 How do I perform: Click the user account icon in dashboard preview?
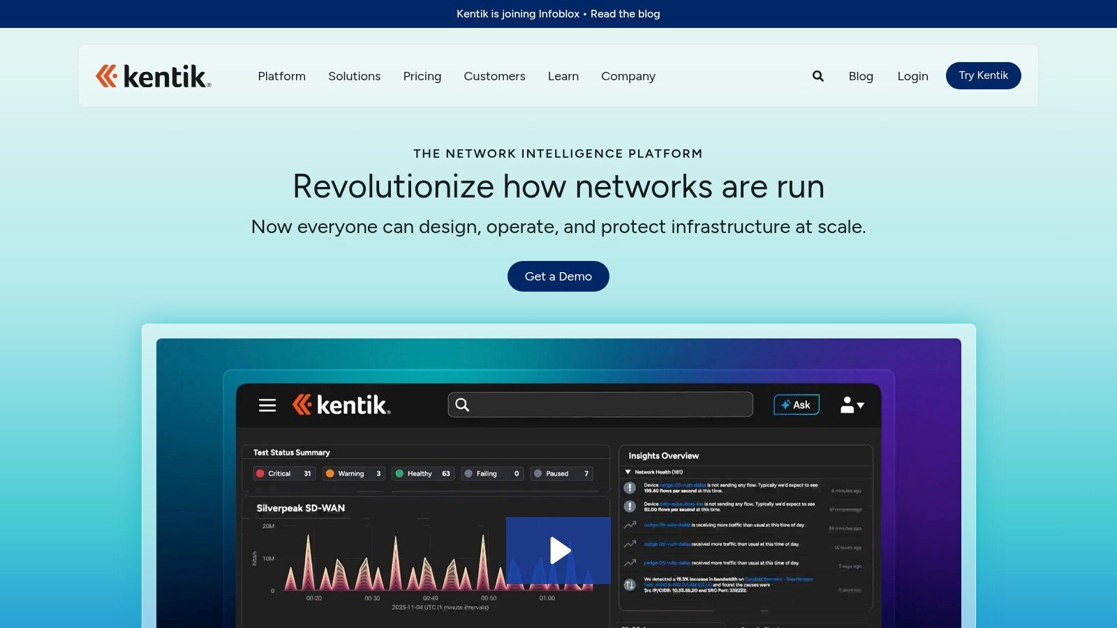[852, 405]
